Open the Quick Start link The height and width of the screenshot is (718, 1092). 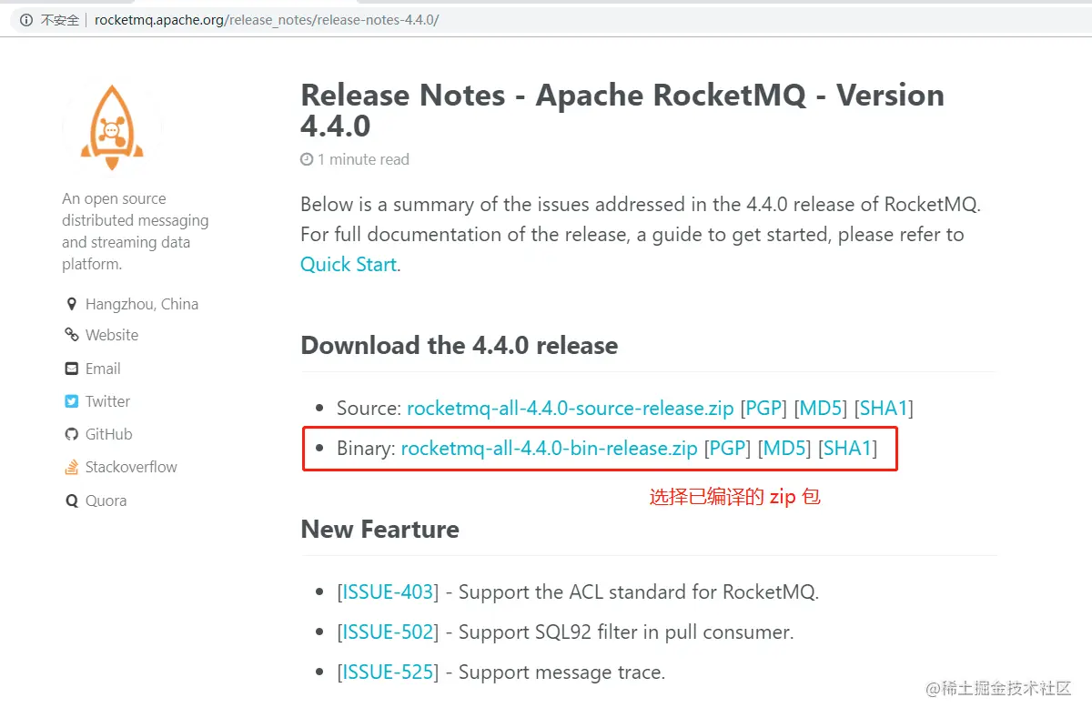[x=347, y=264]
